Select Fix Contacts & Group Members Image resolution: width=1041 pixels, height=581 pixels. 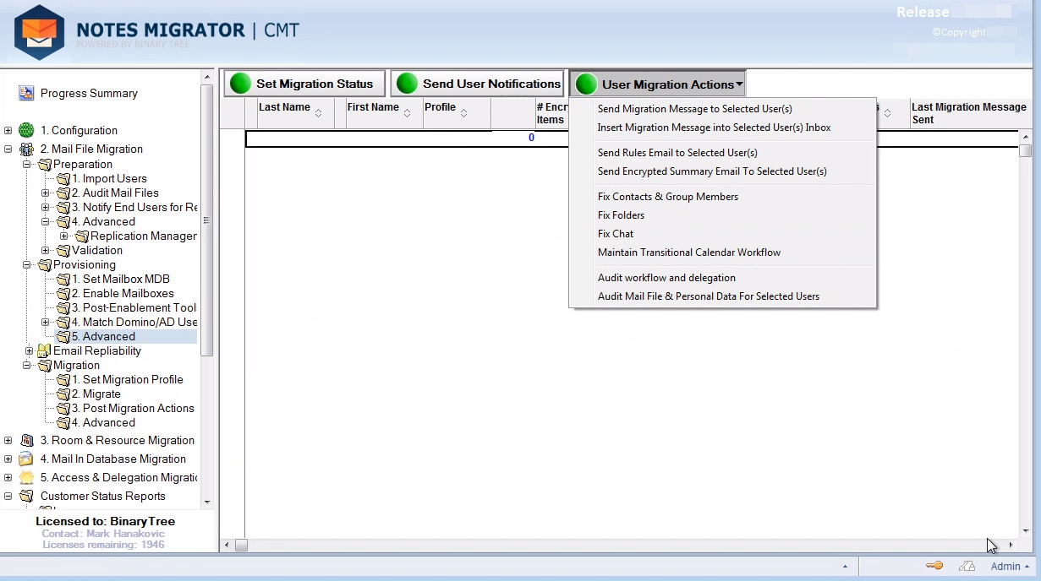pyautogui.click(x=668, y=197)
